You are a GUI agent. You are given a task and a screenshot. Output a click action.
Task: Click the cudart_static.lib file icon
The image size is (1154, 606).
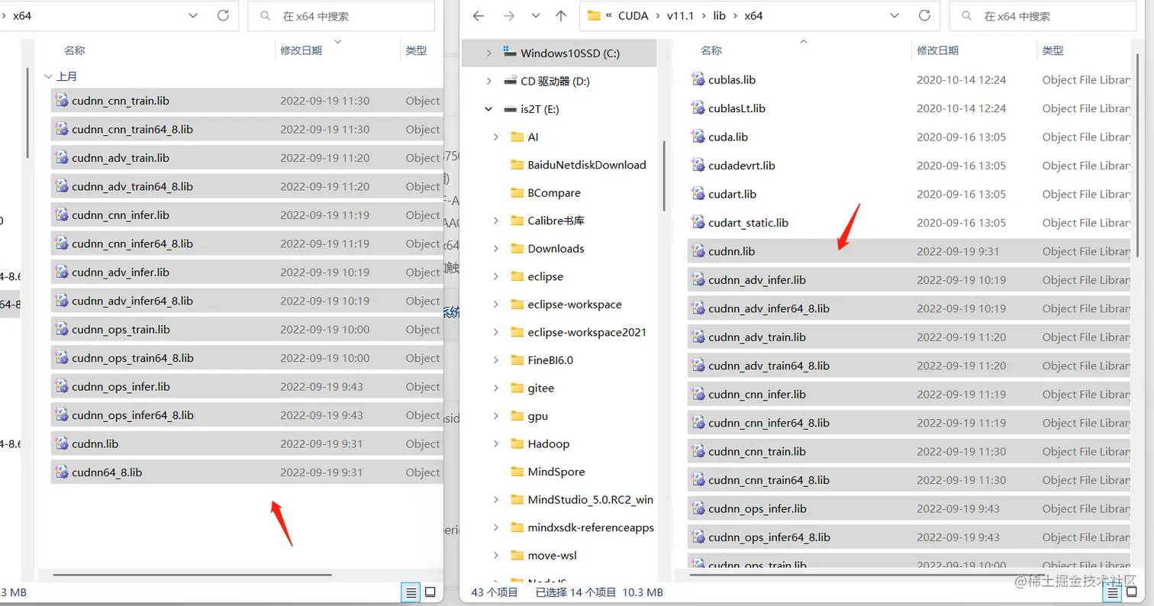(x=698, y=223)
